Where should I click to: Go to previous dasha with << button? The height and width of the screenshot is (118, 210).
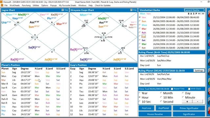(x=199, y=14)
